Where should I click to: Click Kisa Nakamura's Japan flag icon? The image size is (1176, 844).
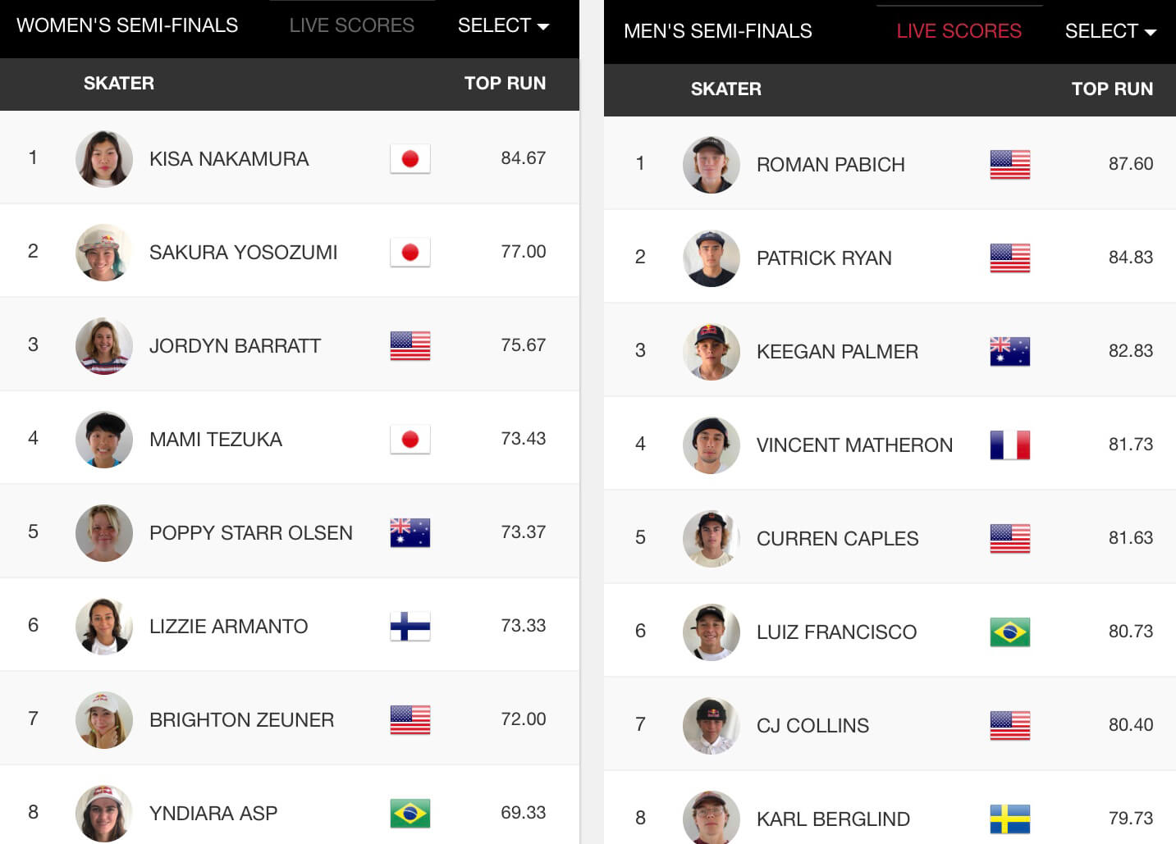pos(410,159)
